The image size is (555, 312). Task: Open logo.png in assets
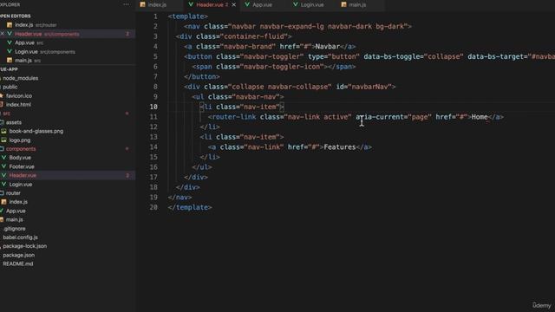(20, 140)
